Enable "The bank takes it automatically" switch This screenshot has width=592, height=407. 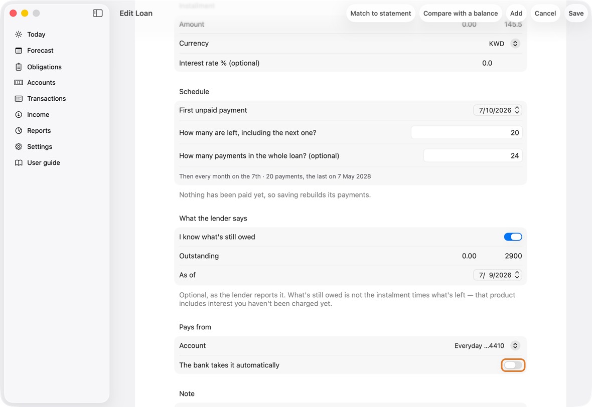(x=513, y=365)
